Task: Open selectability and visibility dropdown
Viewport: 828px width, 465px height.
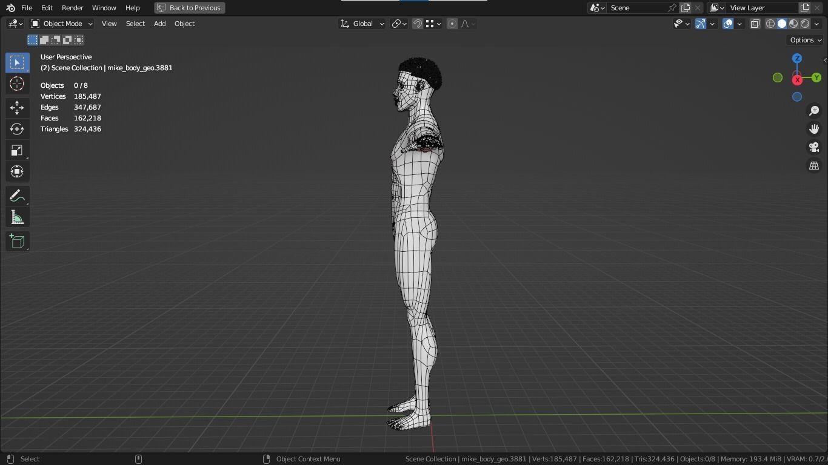Action: point(682,24)
